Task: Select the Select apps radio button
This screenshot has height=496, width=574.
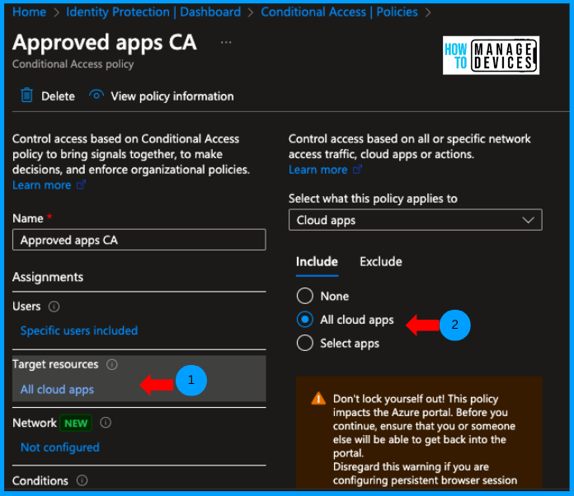Action: (x=305, y=343)
